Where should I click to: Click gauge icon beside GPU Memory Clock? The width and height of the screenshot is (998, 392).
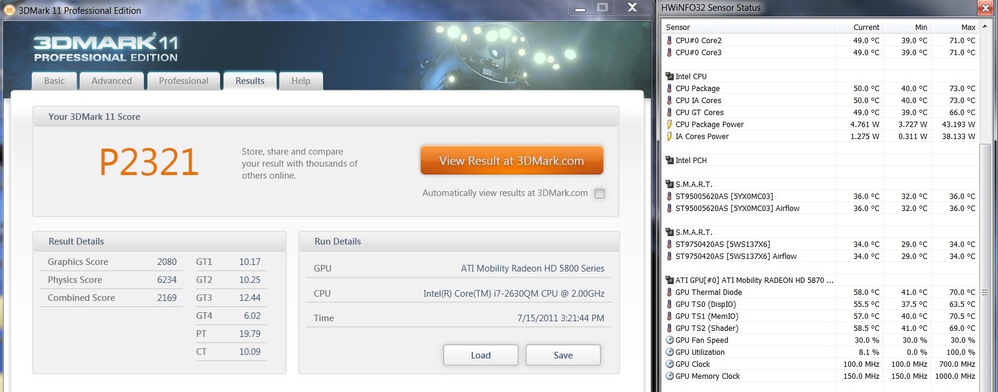click(x=670, y=376)
